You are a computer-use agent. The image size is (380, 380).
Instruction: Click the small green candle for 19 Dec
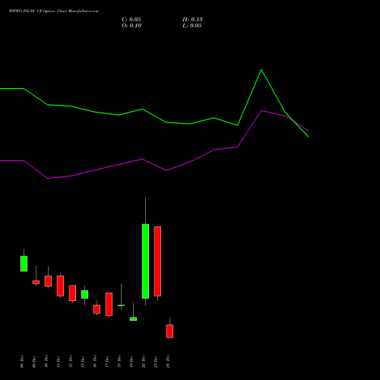coord(133,319)
